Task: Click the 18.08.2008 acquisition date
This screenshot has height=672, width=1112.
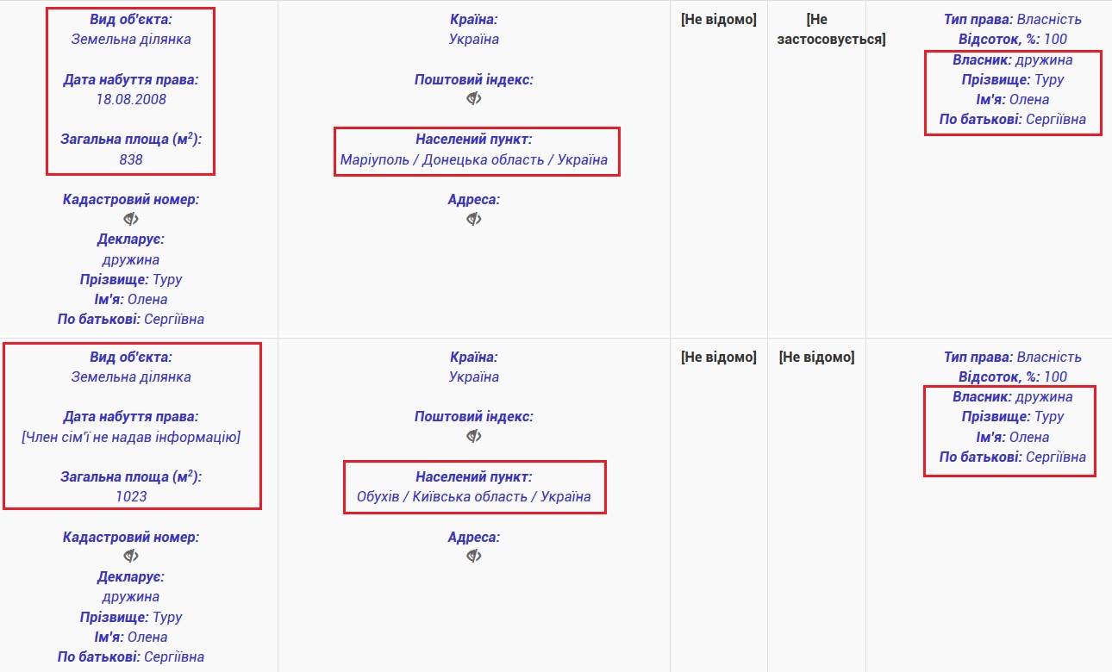Action: click(x=131, y=99)
